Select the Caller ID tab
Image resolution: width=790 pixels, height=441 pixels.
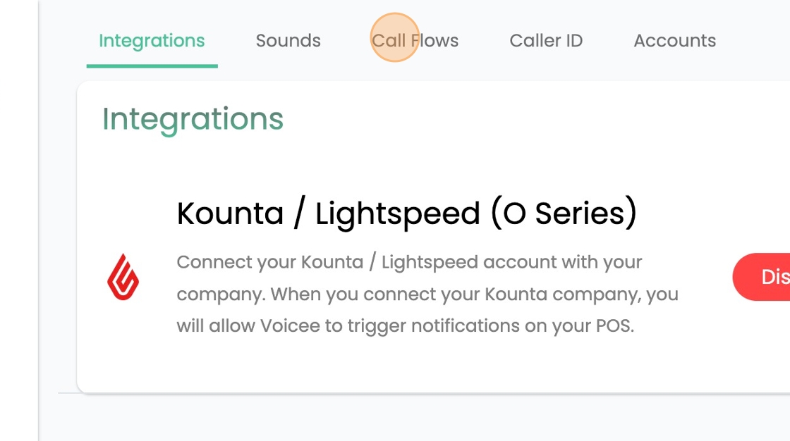click(546, 41)
